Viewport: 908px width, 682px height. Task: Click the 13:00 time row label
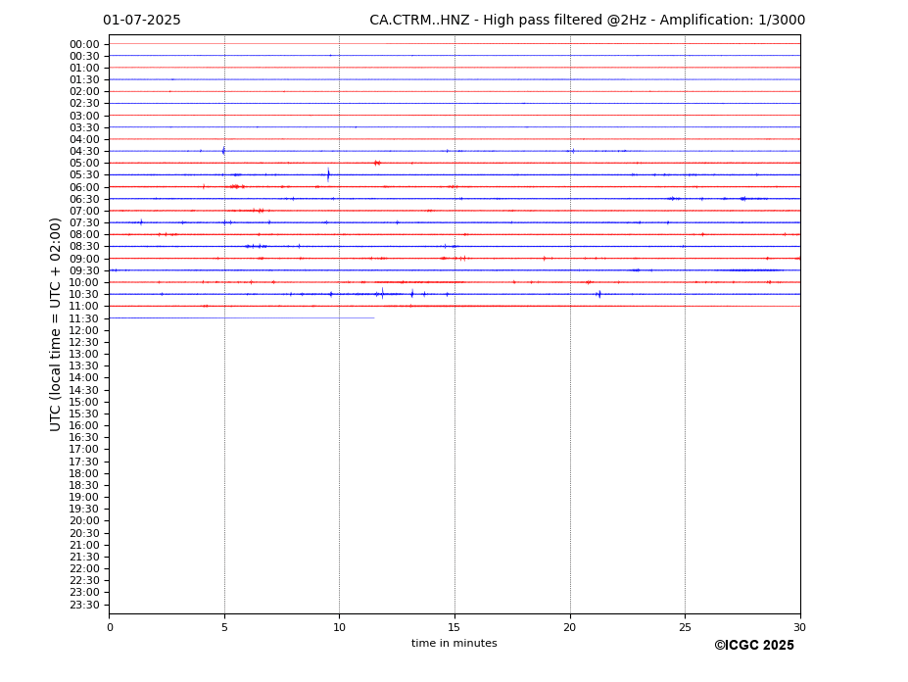(84, 355)
